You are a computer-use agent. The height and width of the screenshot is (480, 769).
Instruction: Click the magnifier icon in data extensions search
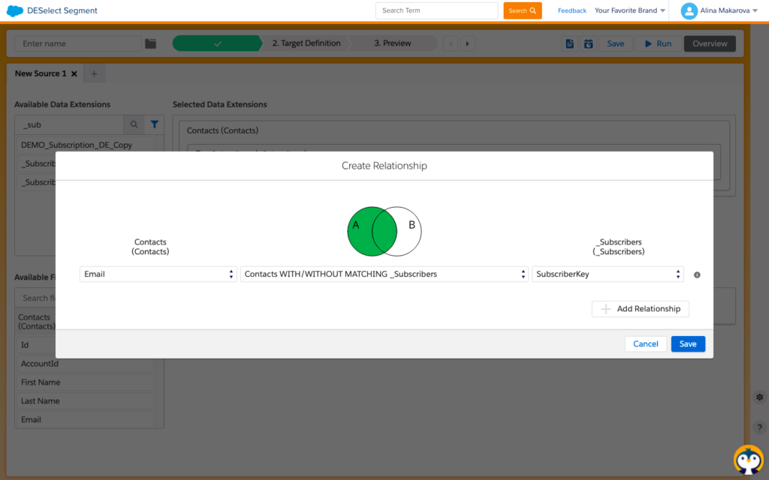pos(134,124)
